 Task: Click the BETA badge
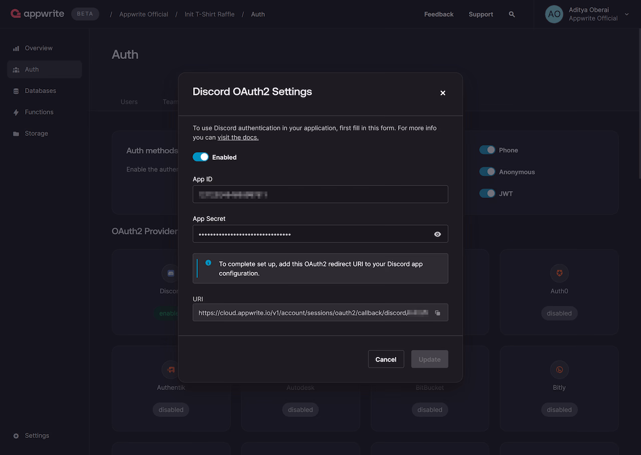85,14
